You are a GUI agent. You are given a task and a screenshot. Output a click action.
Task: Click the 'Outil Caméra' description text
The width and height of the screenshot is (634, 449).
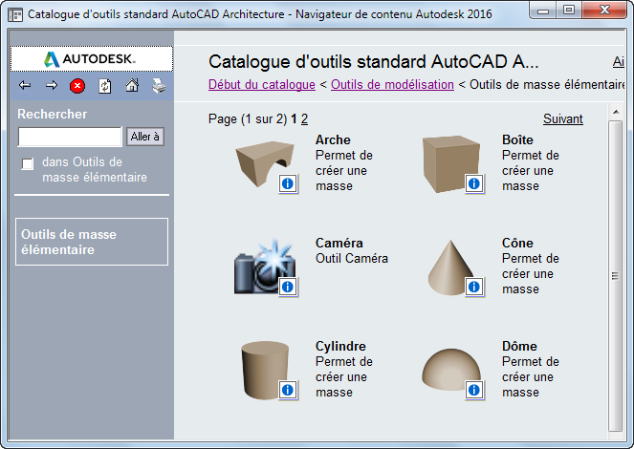click(x=352, y=259)
